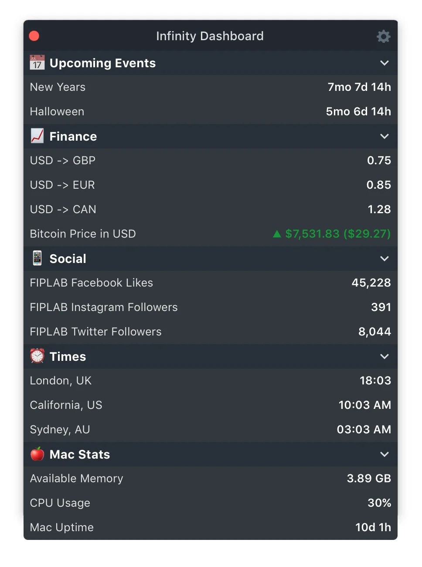Image resolution: width=422 pixels, height=567 pixels.
Task: Click the alarm clock icon next to Times
Action: click(x=37, y=356)
